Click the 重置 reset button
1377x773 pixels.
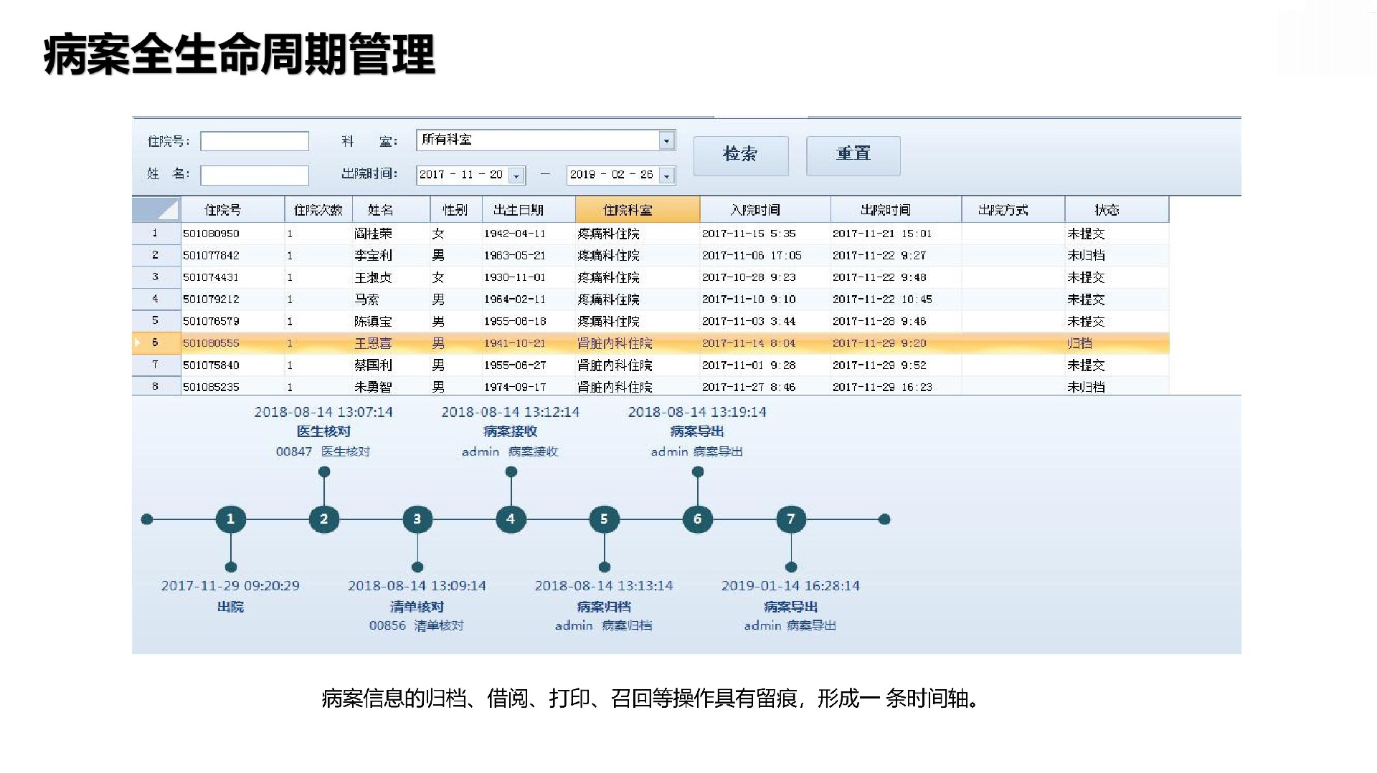click(853, 155)
